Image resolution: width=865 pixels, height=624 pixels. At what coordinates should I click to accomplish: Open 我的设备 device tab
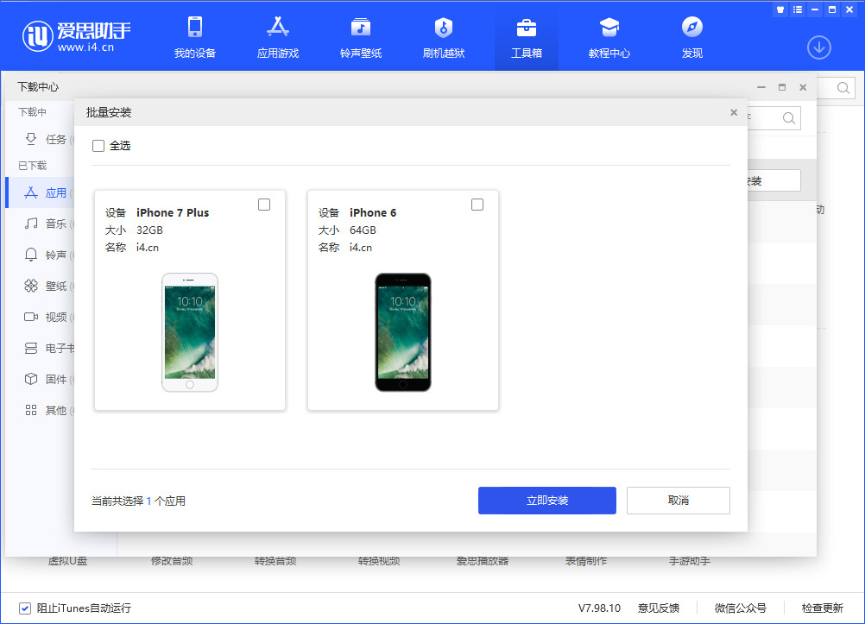[x=195, y=37]
